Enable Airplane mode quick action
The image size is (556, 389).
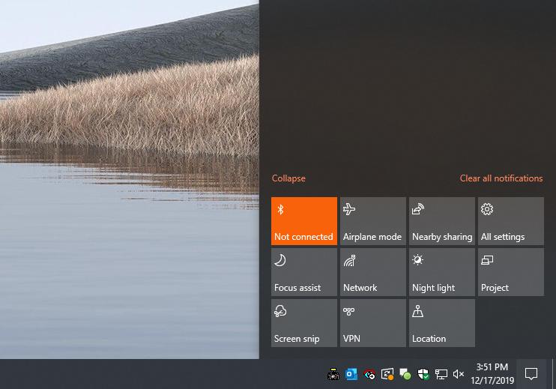[x=372, y=221]
